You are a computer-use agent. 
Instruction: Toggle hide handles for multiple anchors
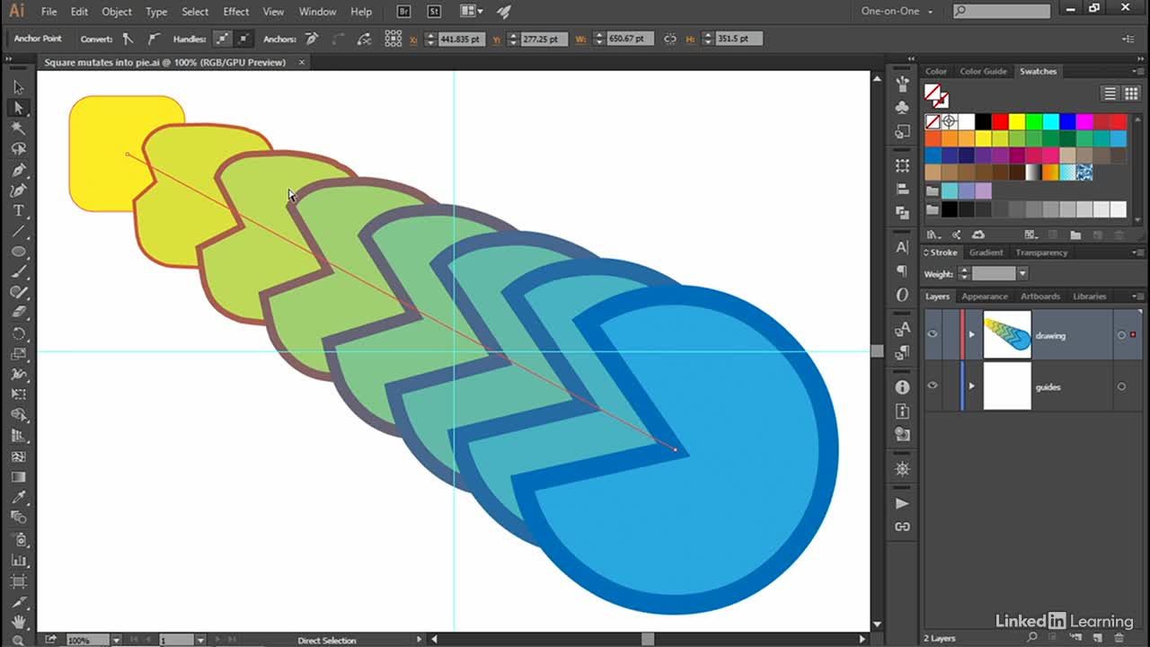click(243, 39)
